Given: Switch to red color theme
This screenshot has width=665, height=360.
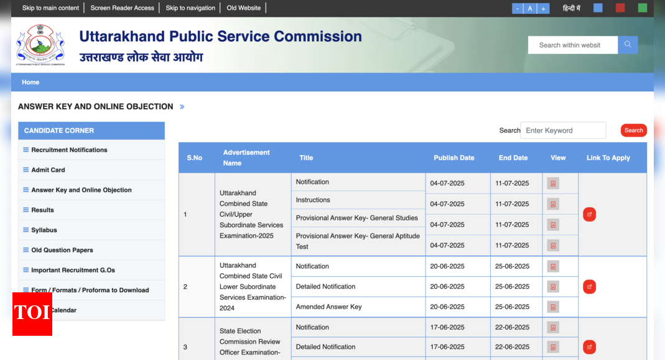Looking at the screenshot, I should point(620,8).
